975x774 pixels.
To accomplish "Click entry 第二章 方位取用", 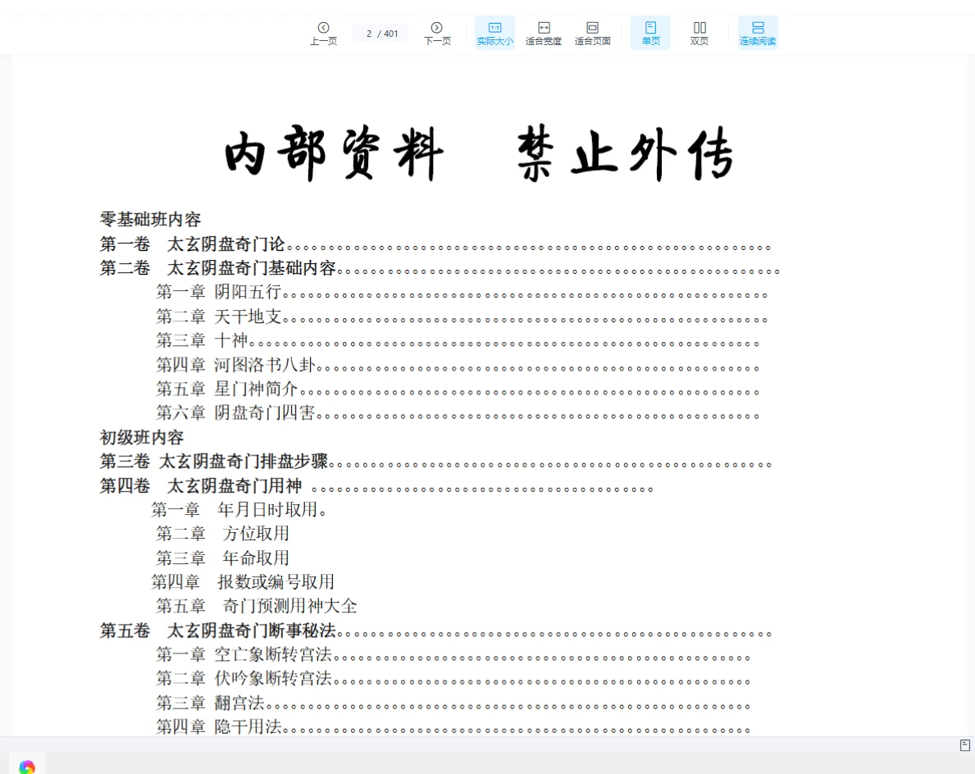I will coord(222,534).
